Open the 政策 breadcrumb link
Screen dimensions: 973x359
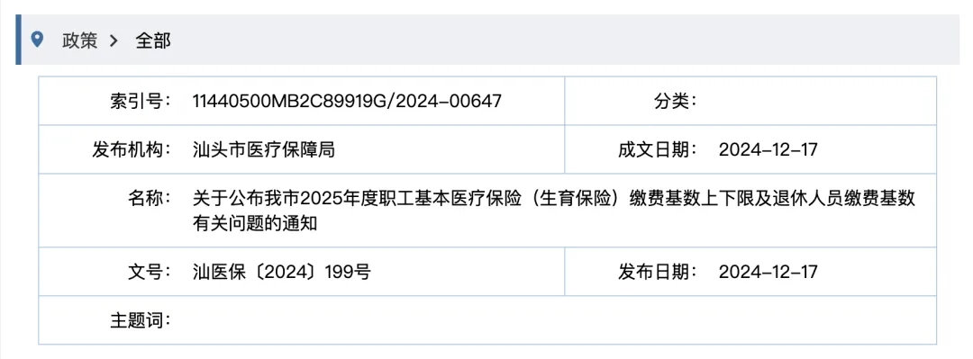(x=79, y=40)
